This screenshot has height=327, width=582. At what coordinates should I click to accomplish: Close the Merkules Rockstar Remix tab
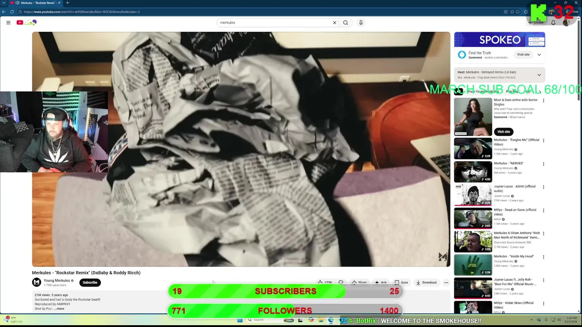point(60,3)
